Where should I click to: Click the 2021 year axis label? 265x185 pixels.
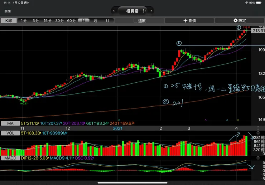click(117, 128)
